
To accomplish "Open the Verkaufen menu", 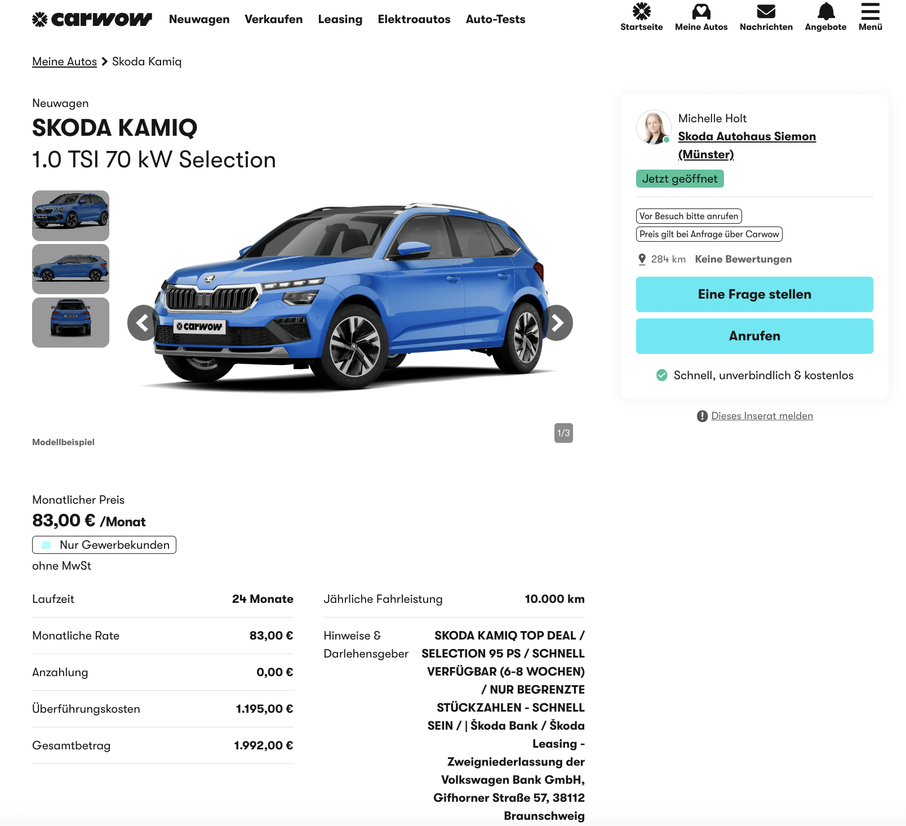I will 274,19.
